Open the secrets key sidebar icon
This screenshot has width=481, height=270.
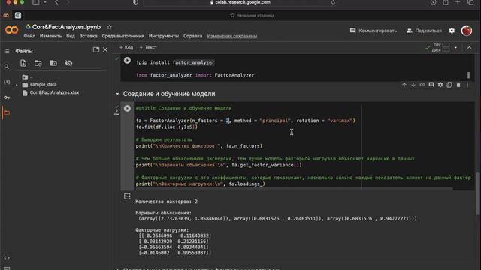tap(7, 97)
